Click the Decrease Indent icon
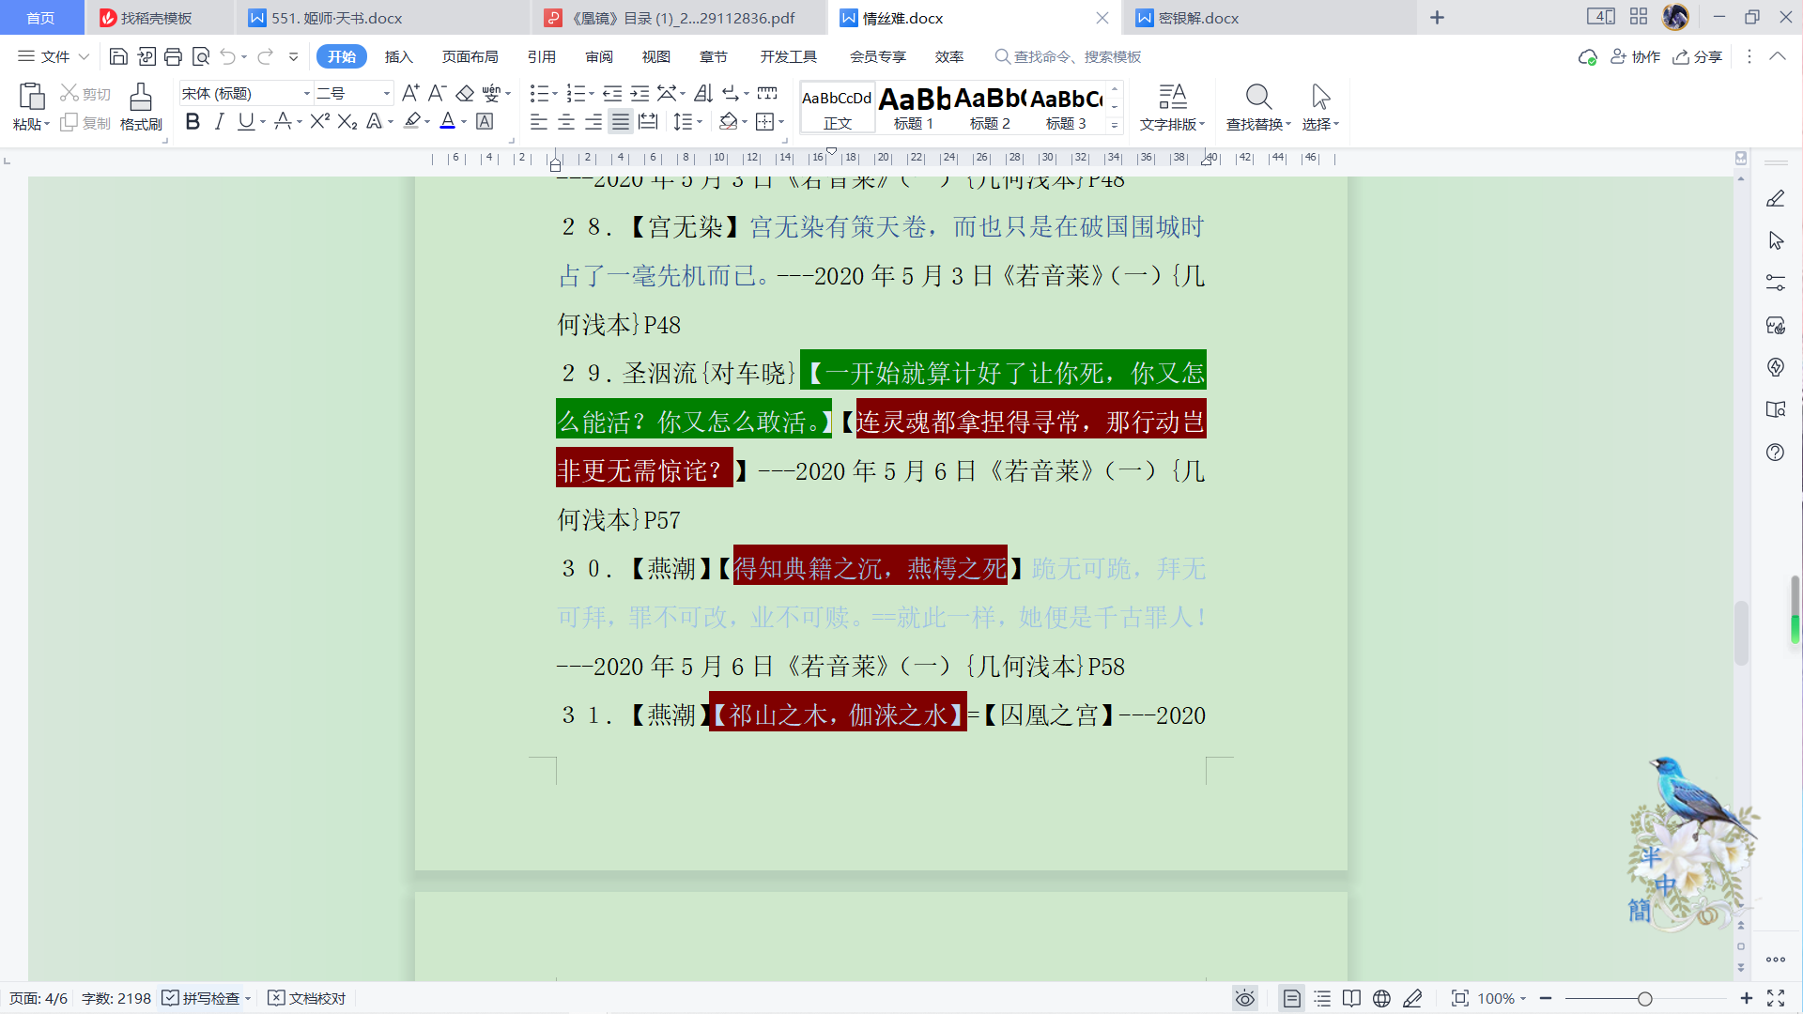This screenshot has width=1803, height=1014. click(612, 93)
